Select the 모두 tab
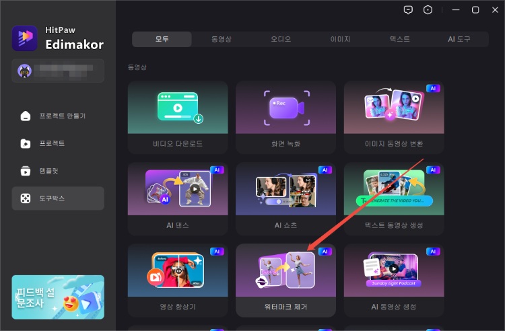Image resolution: width=505 pixels, height=331 pixels. [x=162, y=39]
